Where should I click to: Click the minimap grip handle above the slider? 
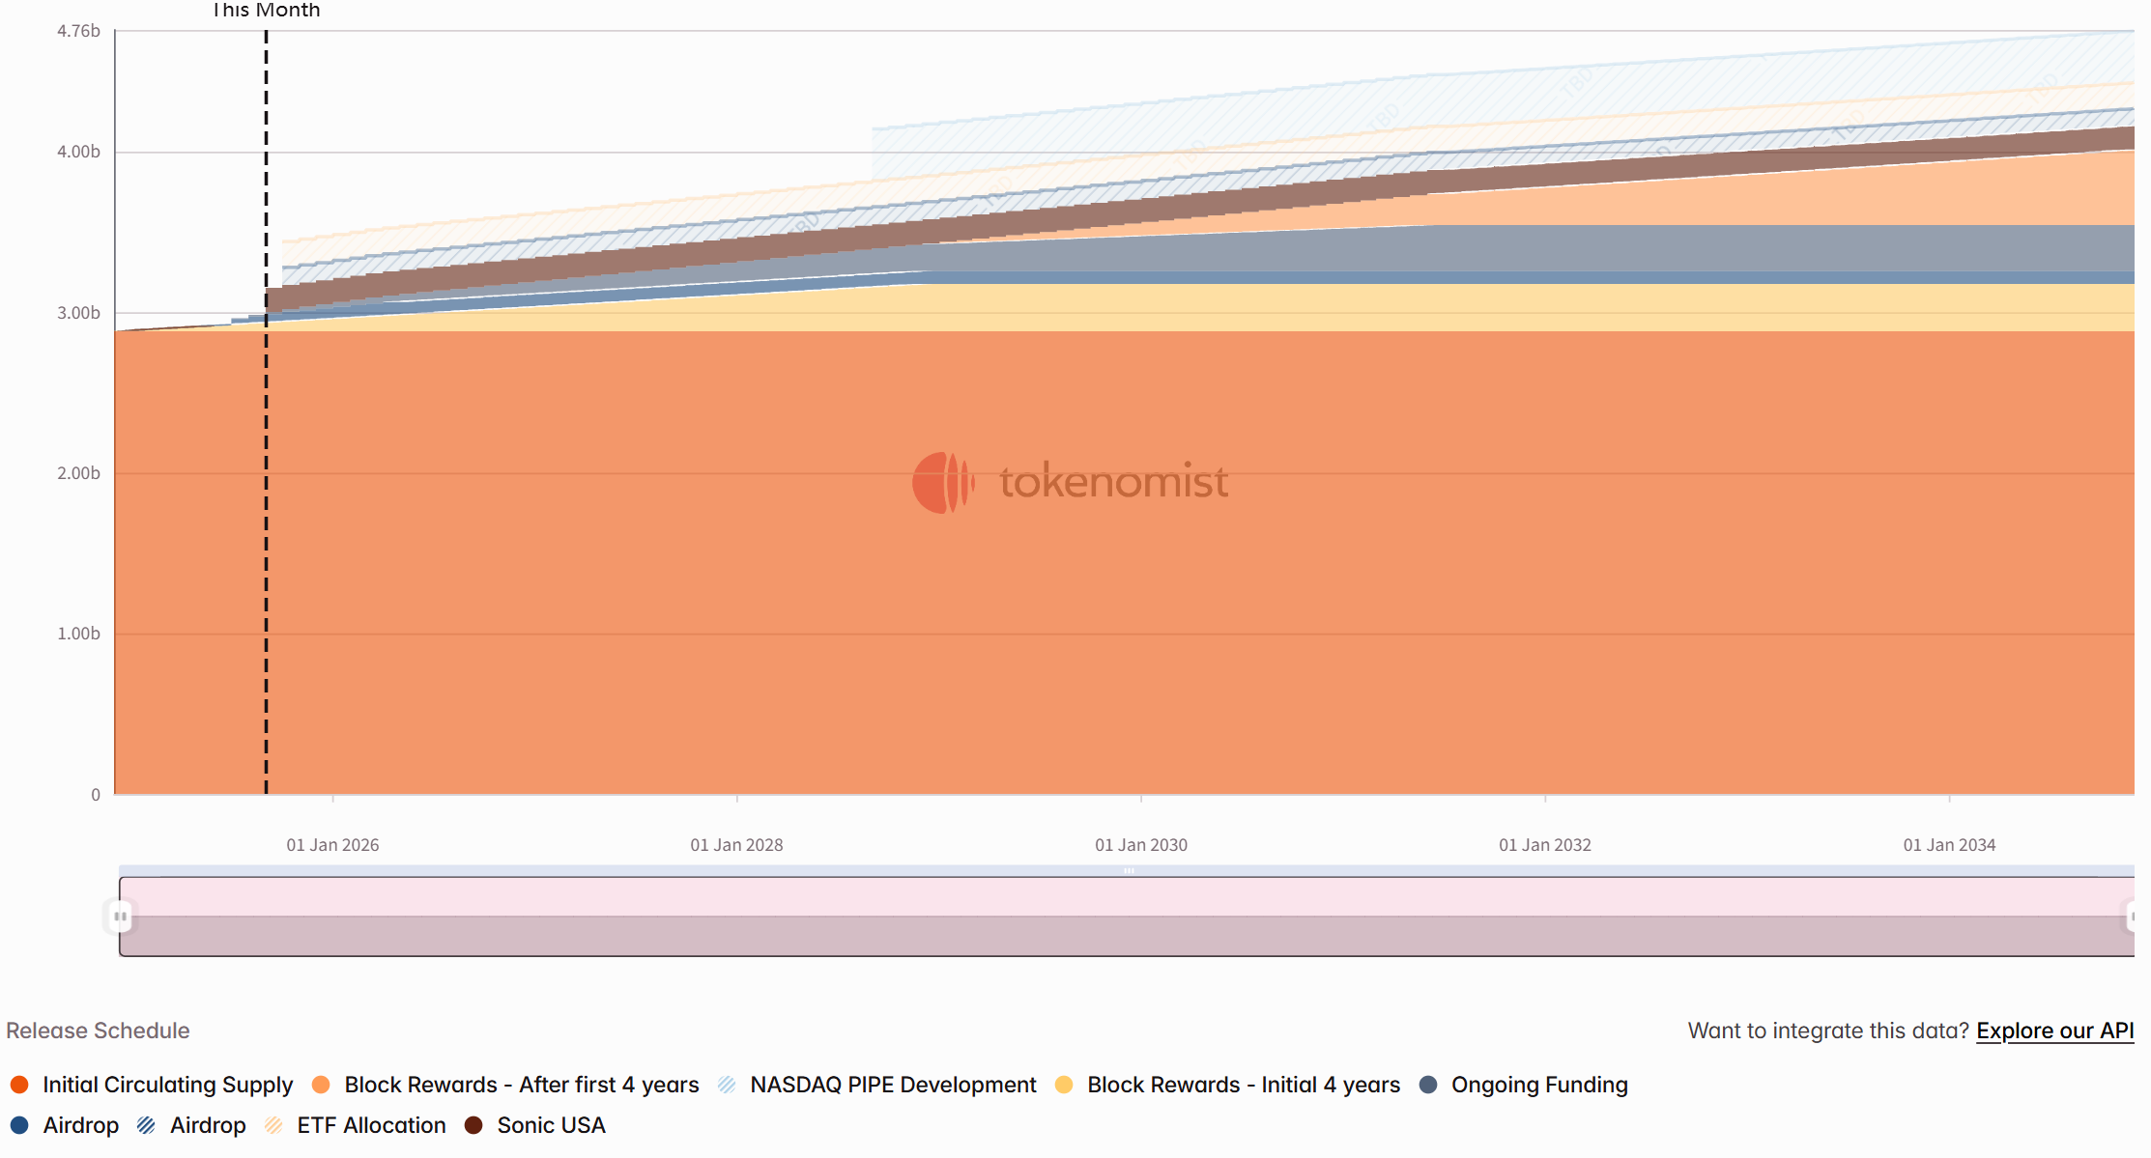1129,869
